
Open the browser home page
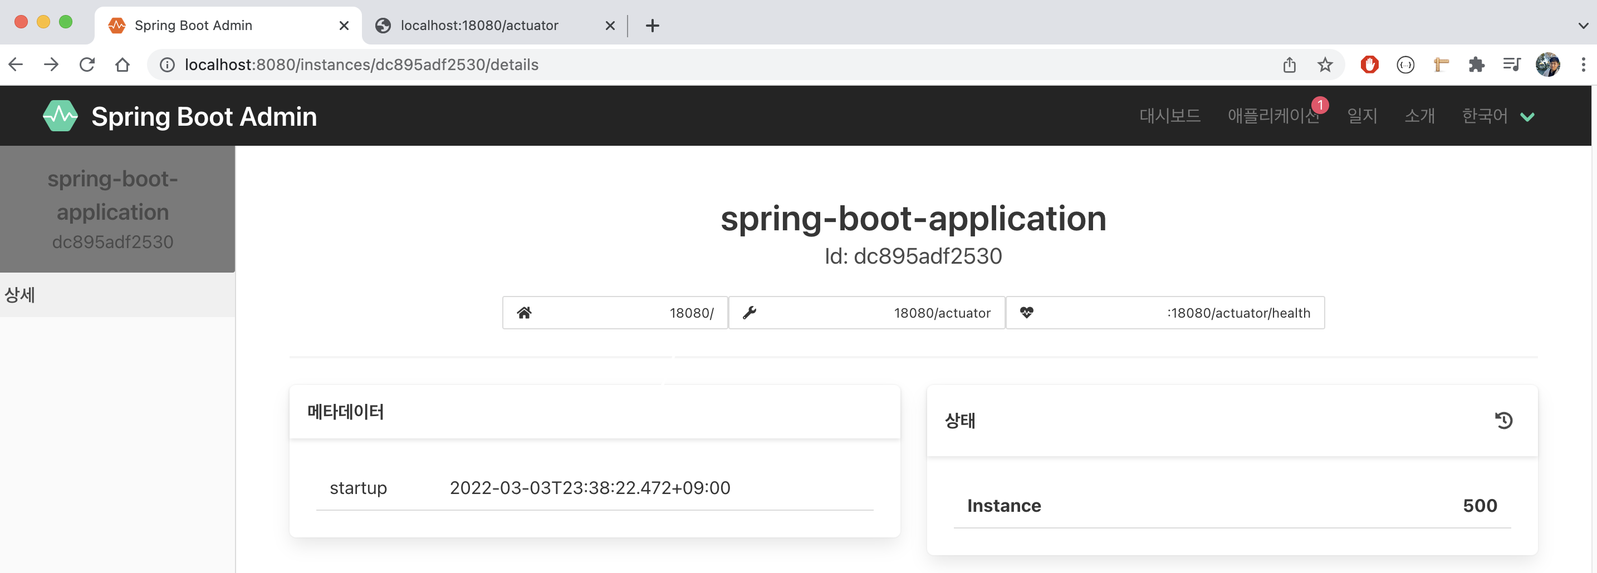click(x=123, y=65)
